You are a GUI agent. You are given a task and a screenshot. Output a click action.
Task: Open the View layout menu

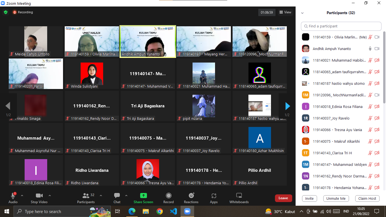tap(285, 12)
